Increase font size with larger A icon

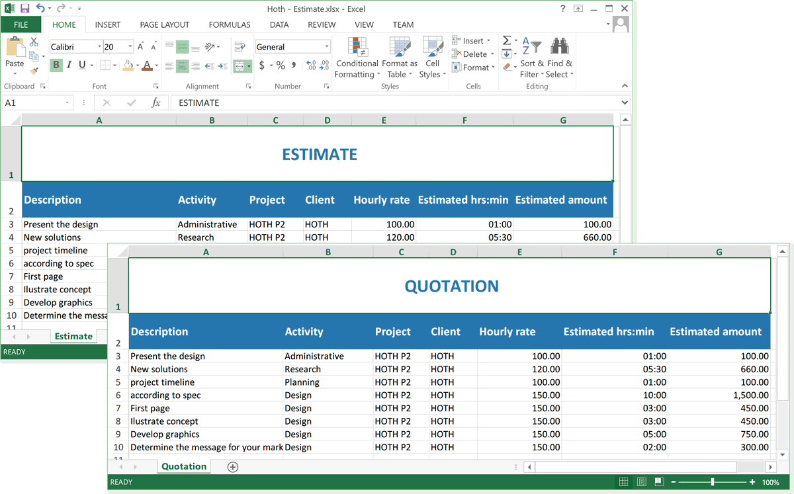[x=140, y=46]
